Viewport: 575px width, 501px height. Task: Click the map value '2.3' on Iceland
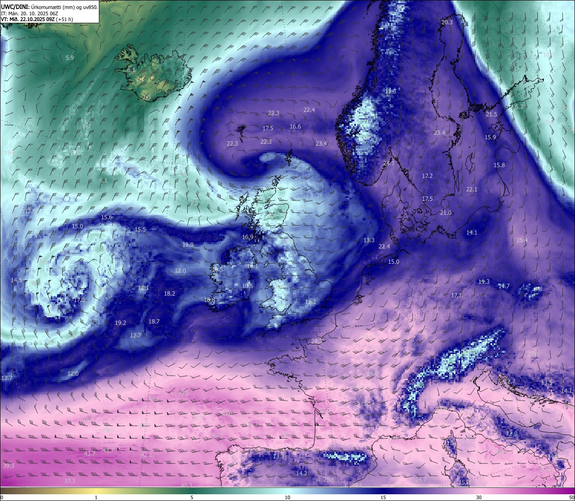pos(146,97)
